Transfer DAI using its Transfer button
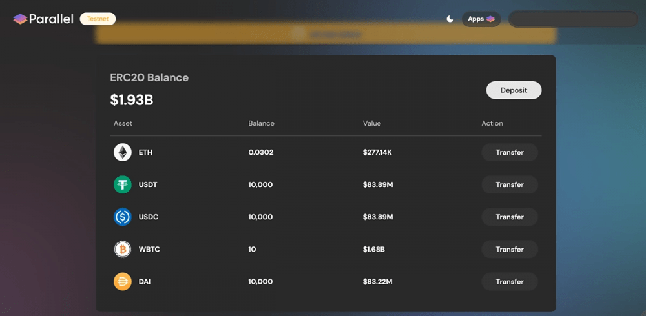The height and width of the screenshot is (316, 646). (510, 281)
